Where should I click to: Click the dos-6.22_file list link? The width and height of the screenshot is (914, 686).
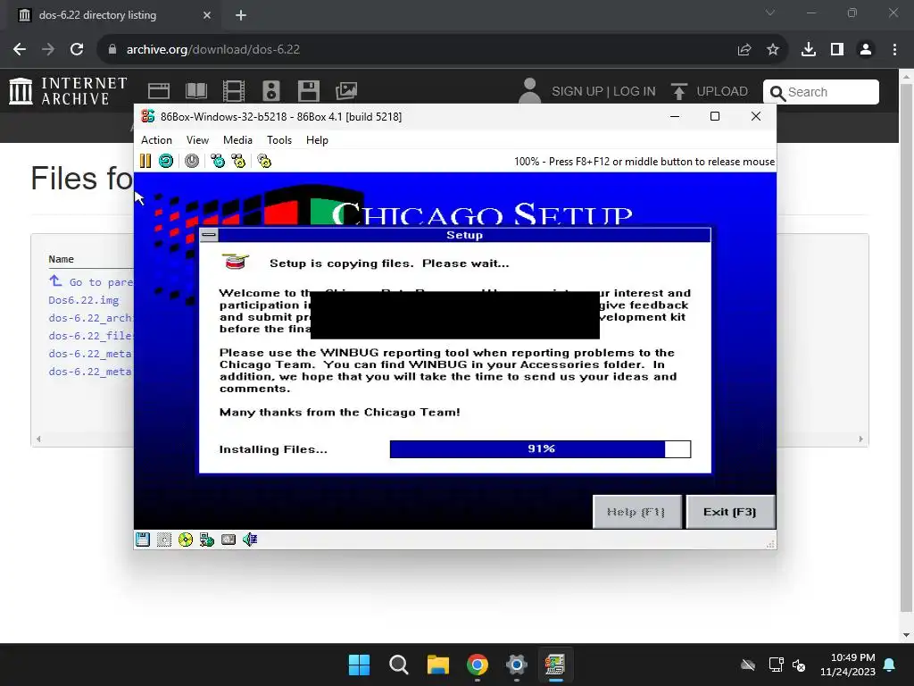click(x=91, y=336)
